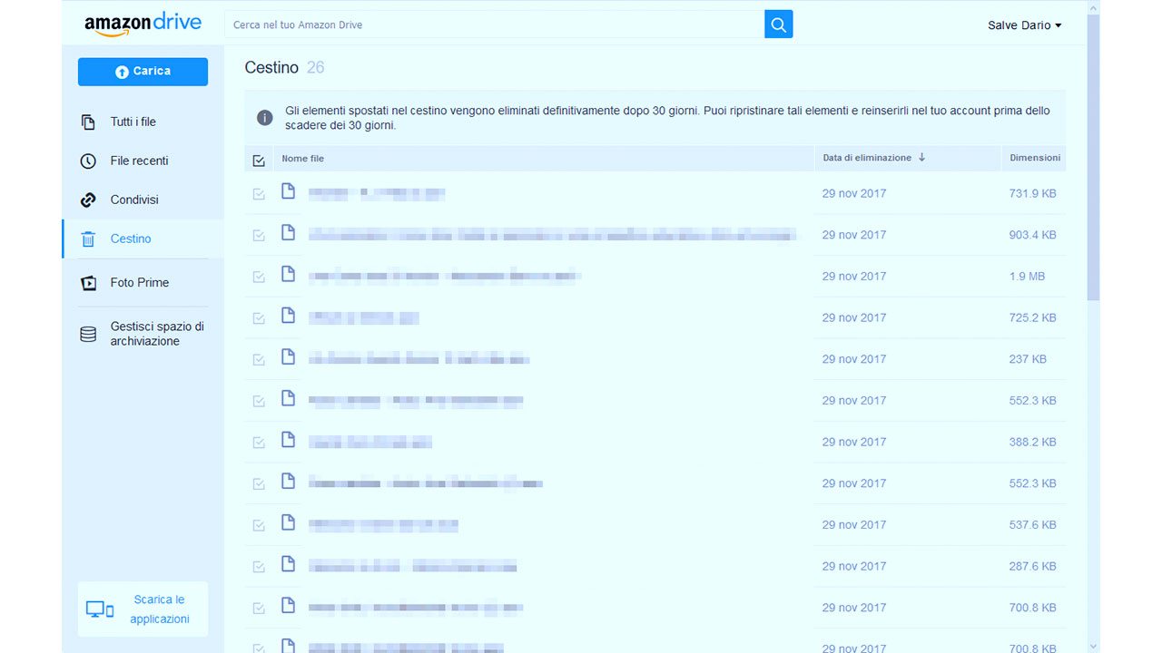
Task: Click the search magnifier button
Action: coord(778,24)
